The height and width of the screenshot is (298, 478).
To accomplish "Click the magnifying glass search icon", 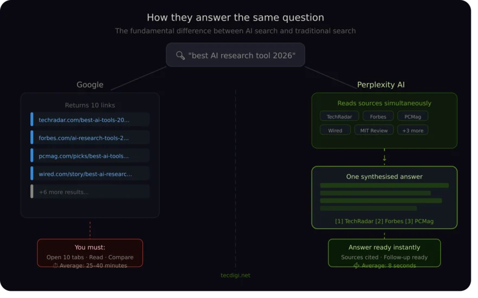I will (x=180, y=55).
